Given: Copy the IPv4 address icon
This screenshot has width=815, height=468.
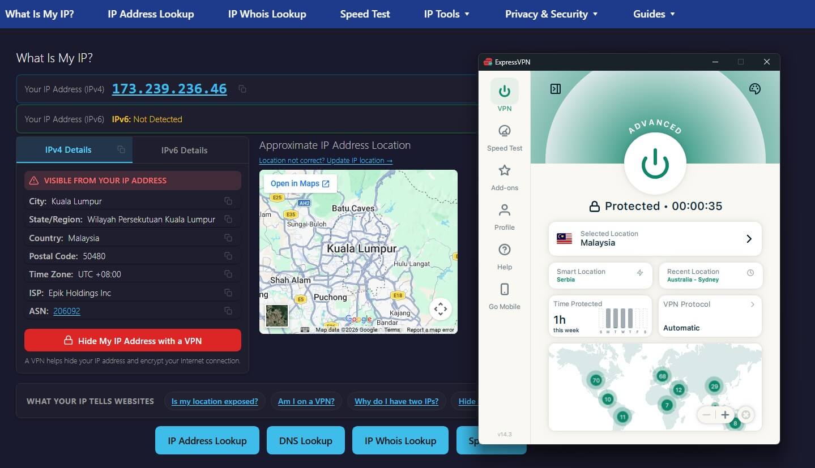Looking at the screenshot, I should click(242, 89).
